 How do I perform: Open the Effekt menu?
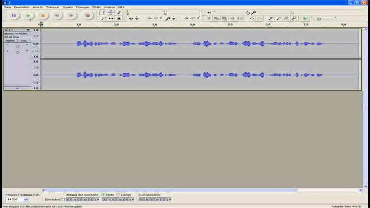(96, 7)
